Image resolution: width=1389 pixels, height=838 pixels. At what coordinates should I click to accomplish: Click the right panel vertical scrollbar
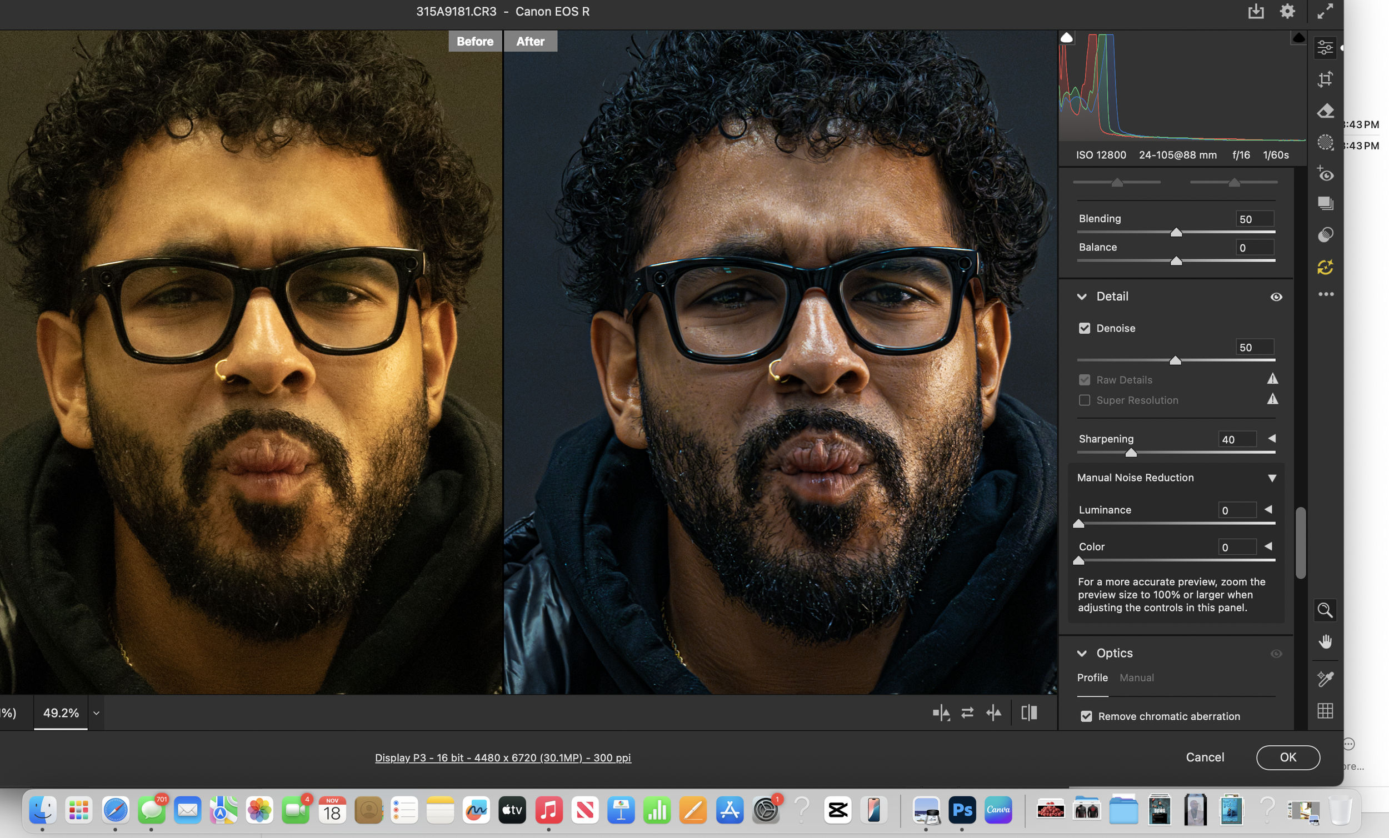click(1300, 543)
